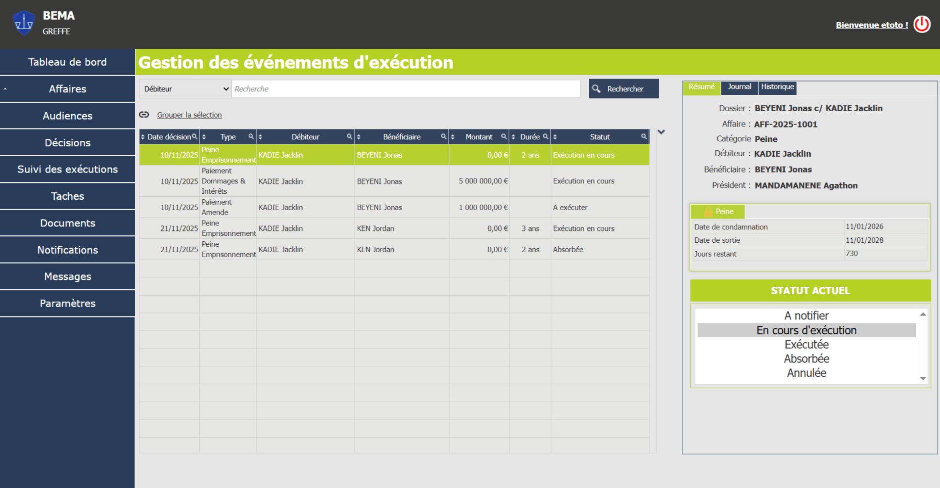Image resolution: width=940 pixels, height=488 pixels.
Task: Click the Grouper la sélection link
Action: coord(189,115)
